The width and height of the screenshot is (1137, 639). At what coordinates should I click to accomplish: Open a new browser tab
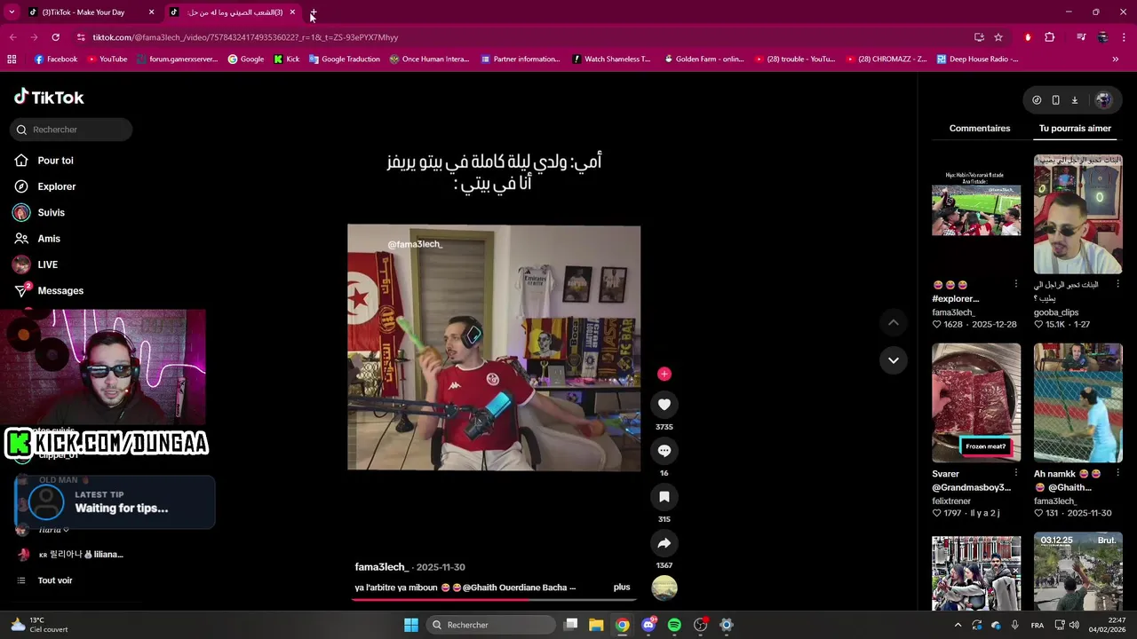(313, 12)
